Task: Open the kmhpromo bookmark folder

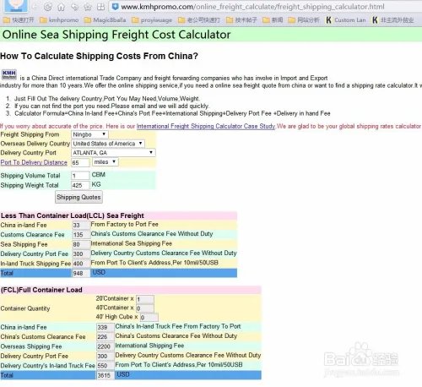Action: [x=59, y=20]
